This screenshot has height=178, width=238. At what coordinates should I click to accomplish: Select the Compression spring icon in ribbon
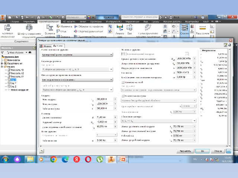point(184,29)
